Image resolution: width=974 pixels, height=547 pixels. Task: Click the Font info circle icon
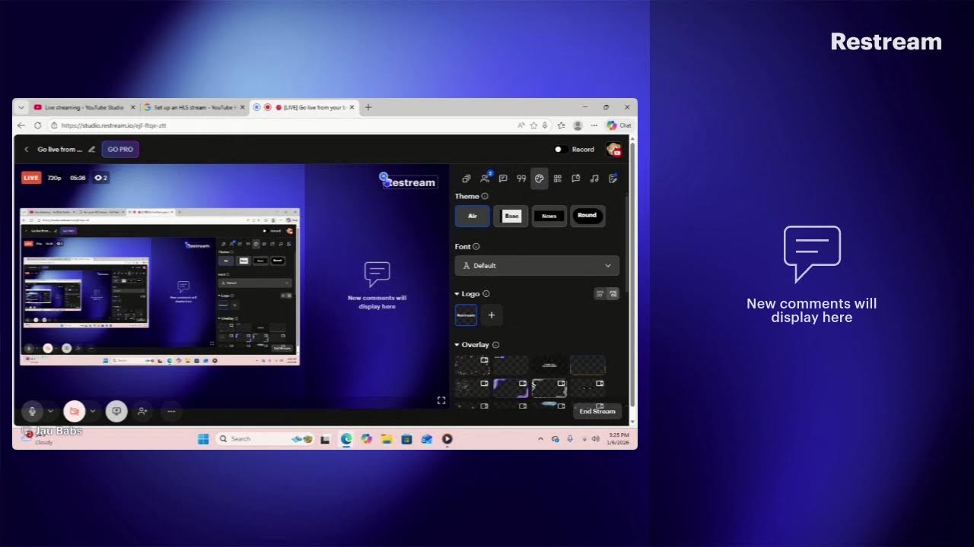(476, 246)
